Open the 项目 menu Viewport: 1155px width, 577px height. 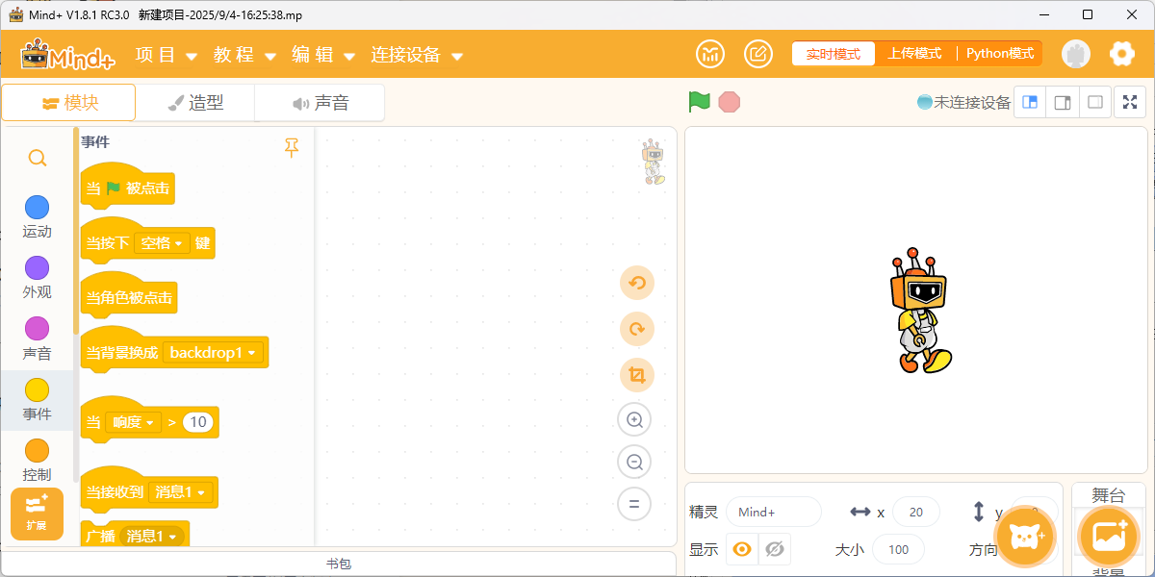167,55
